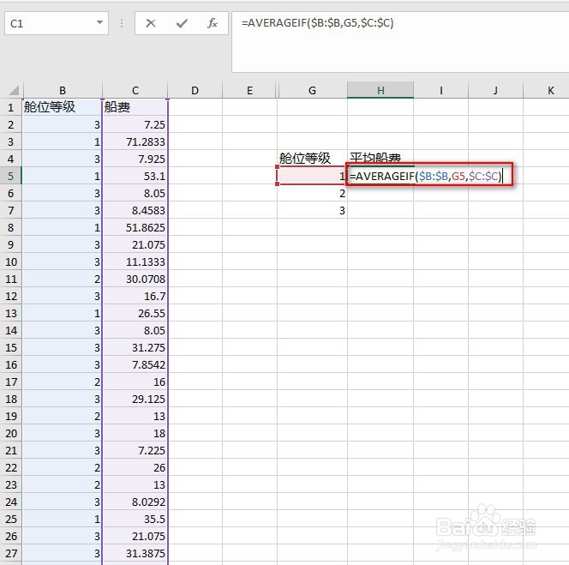Image resolution: width=569 pixels, height=565 pixels.
Task: Cancel the formula entry with the X icon
Action: point(151,24)
